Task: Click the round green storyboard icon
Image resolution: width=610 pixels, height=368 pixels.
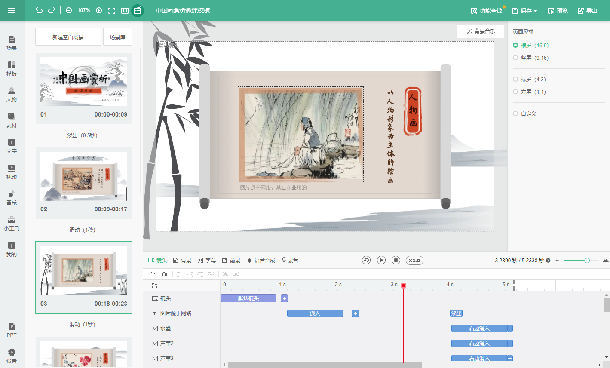Action: [138, 10]
